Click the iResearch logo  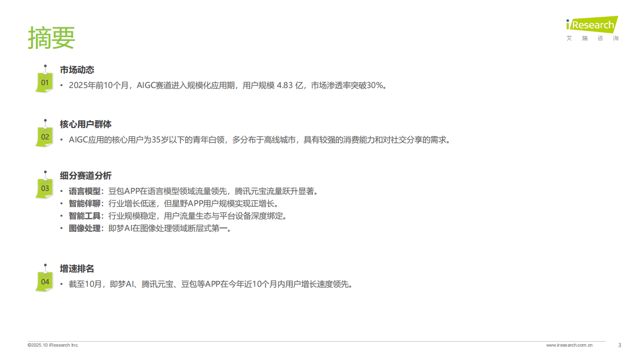click(592, 25)
